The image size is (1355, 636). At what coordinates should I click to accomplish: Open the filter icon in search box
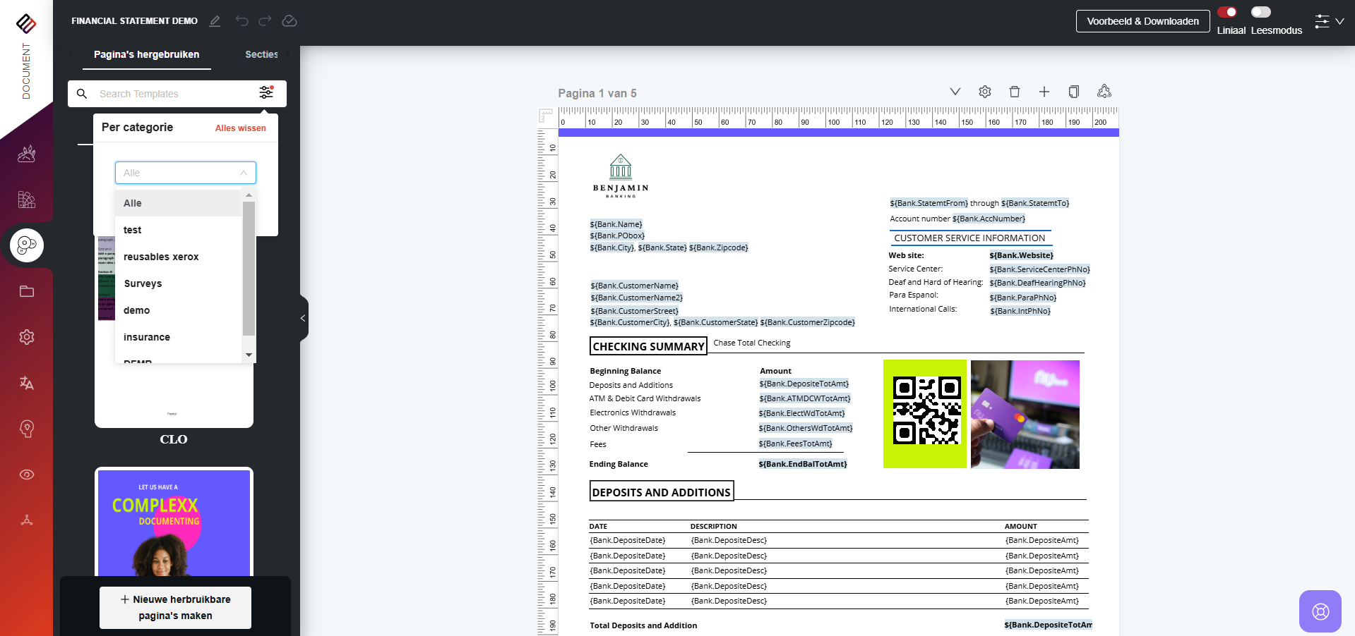266,93
